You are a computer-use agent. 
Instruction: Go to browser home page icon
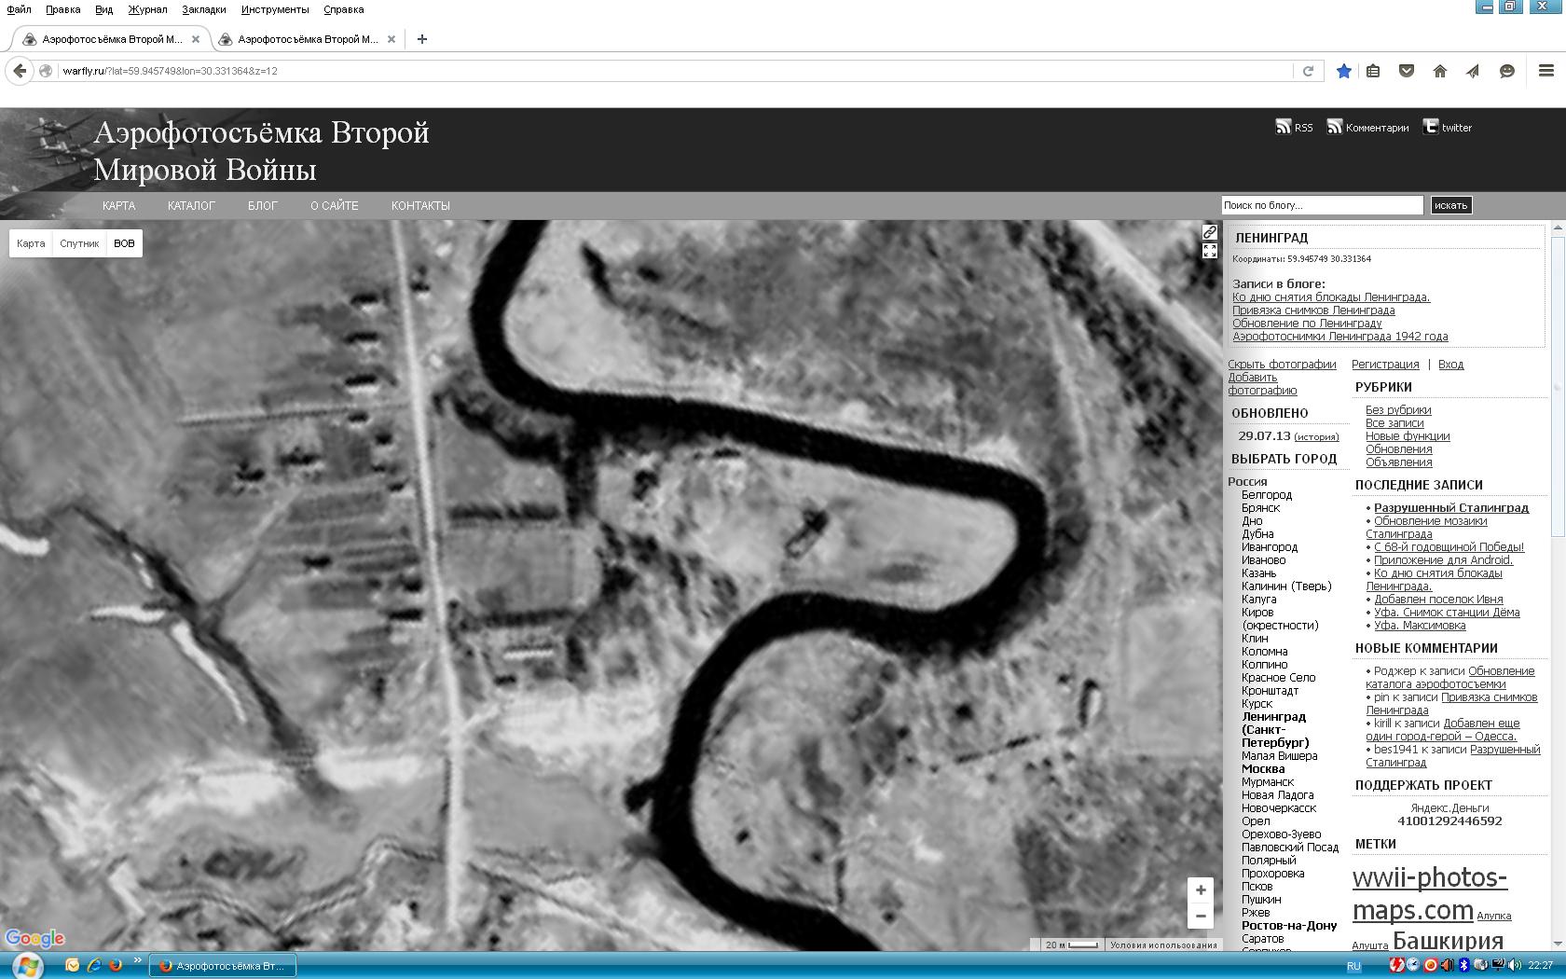click(1439, 72)
